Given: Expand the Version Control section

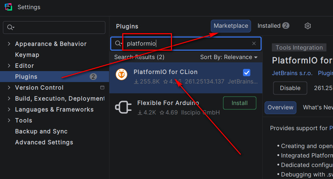Looking at the screenshot, I should coord(9,87).
